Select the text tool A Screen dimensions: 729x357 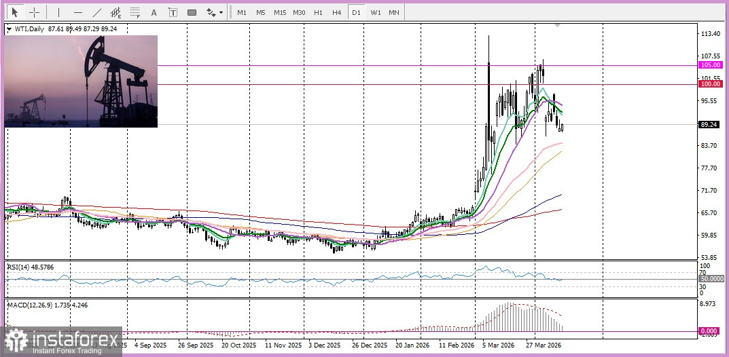[154, 12]
